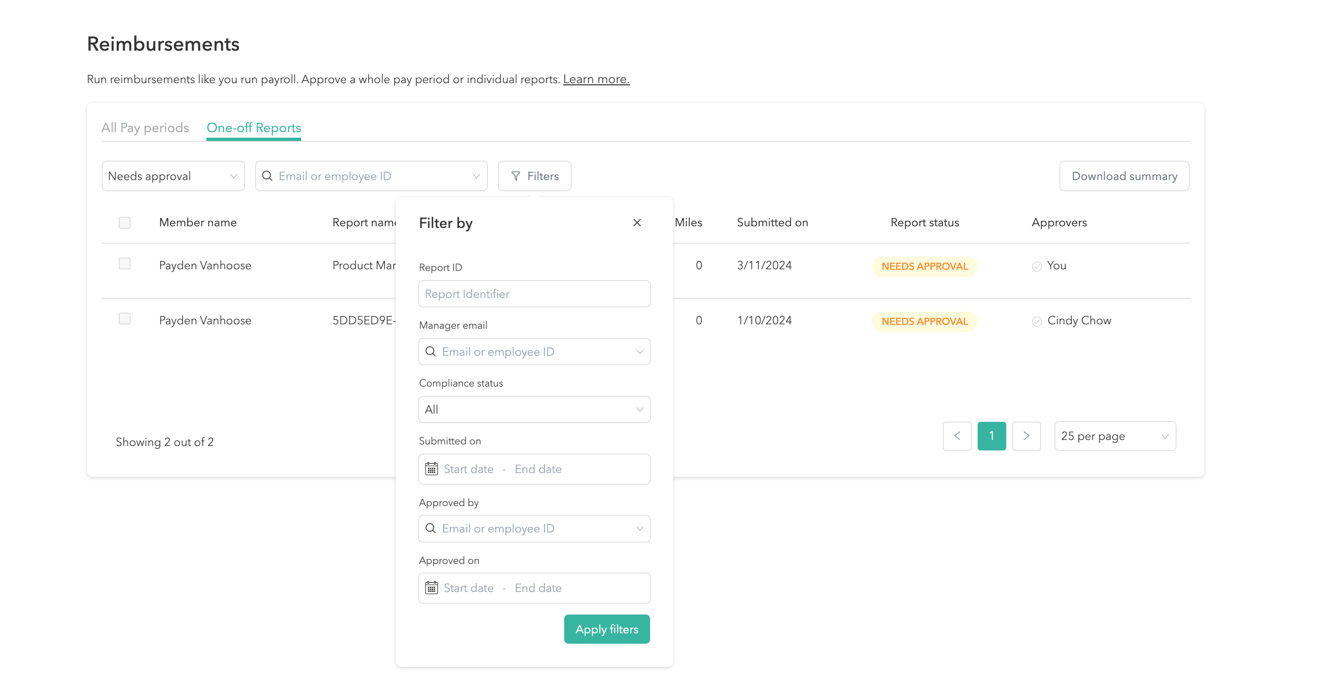This screenshot has height=674, width=1320.
Task: Click the Report Identifier input field
Action: click(x=534, y=293)
